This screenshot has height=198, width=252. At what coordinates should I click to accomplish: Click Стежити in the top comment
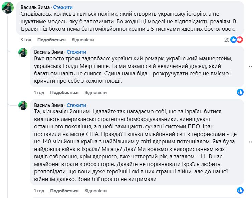63,7
